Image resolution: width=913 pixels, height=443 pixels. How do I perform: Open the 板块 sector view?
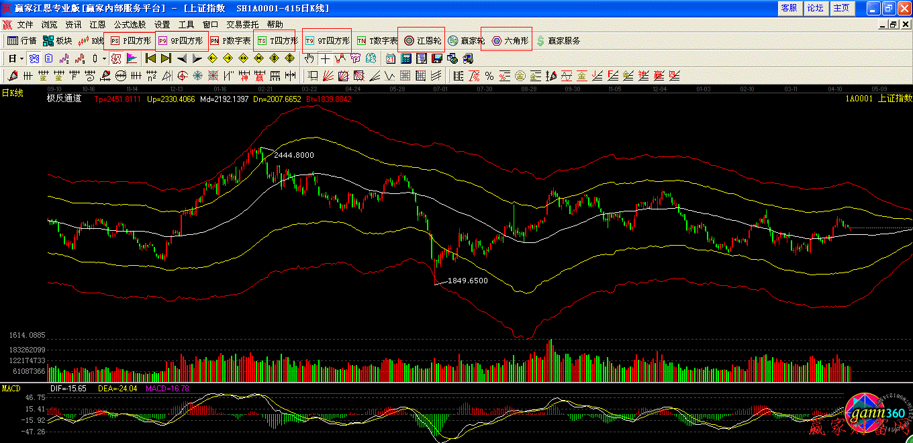[x=57, y=41]
